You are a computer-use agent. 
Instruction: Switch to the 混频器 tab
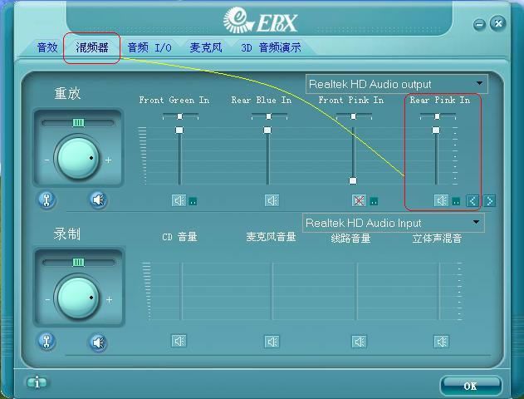[92, 47]
